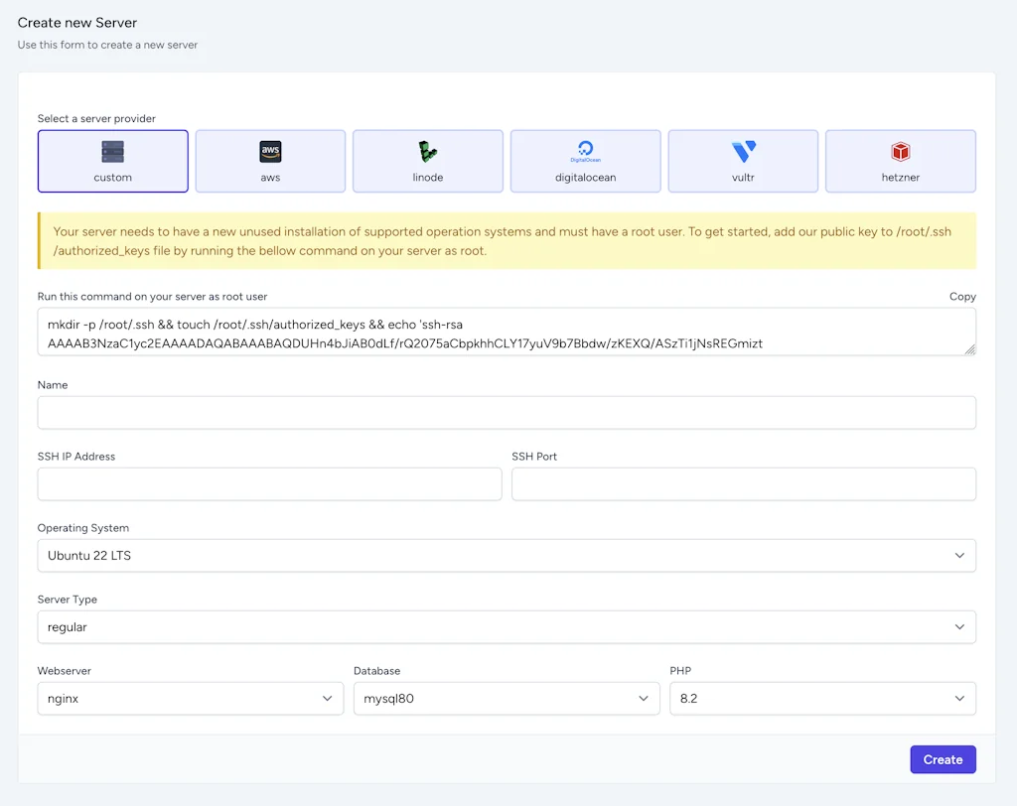Click the SSH Port input box
This screenshot has width=1017, height=806.
[x=743, y=484]
